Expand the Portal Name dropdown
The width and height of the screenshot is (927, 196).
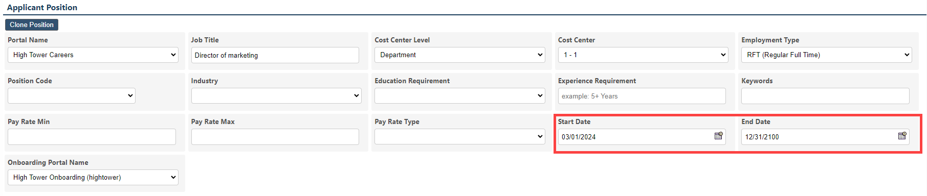point(93,55)
